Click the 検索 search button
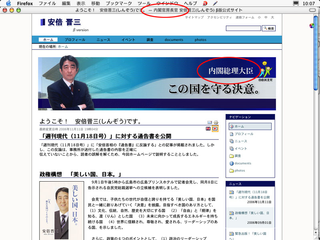The width and height of the screenshot is (320, 240). (268, 28)
